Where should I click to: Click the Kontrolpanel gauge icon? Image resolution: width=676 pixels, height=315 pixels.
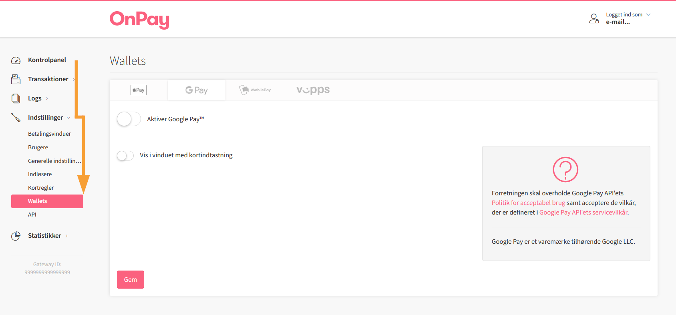(16, 60)
